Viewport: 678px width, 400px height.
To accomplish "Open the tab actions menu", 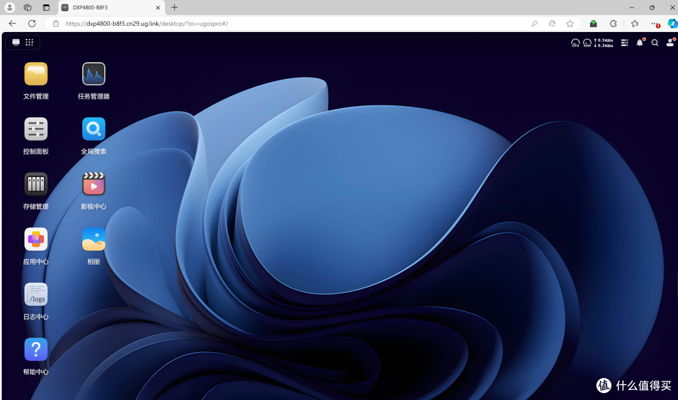I will (46, 8).
